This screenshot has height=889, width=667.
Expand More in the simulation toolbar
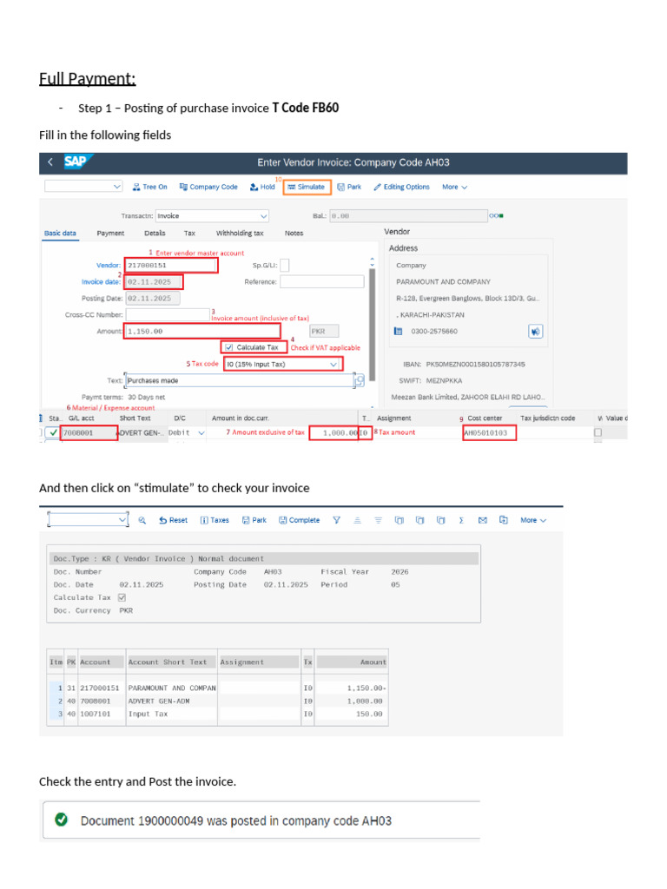point(533,520)
